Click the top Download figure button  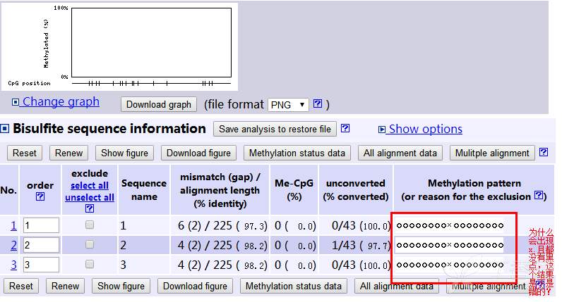point(198,153)
